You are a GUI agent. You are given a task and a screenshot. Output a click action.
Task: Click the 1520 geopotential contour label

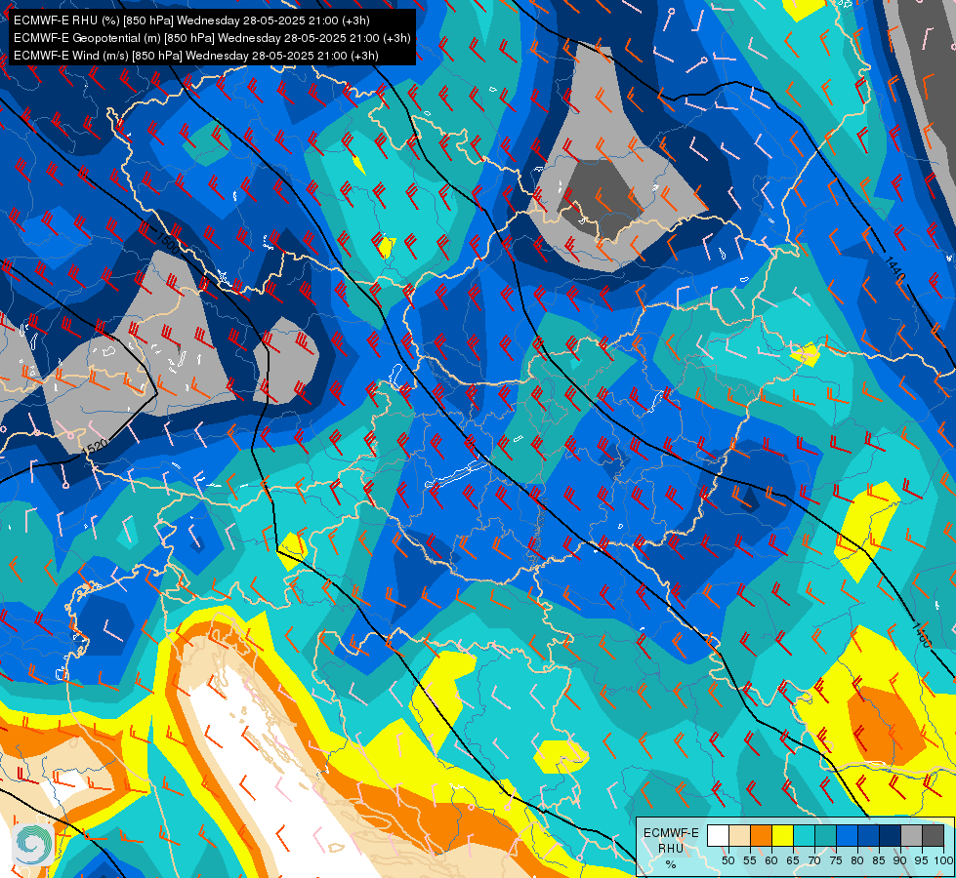click(96, 446)
